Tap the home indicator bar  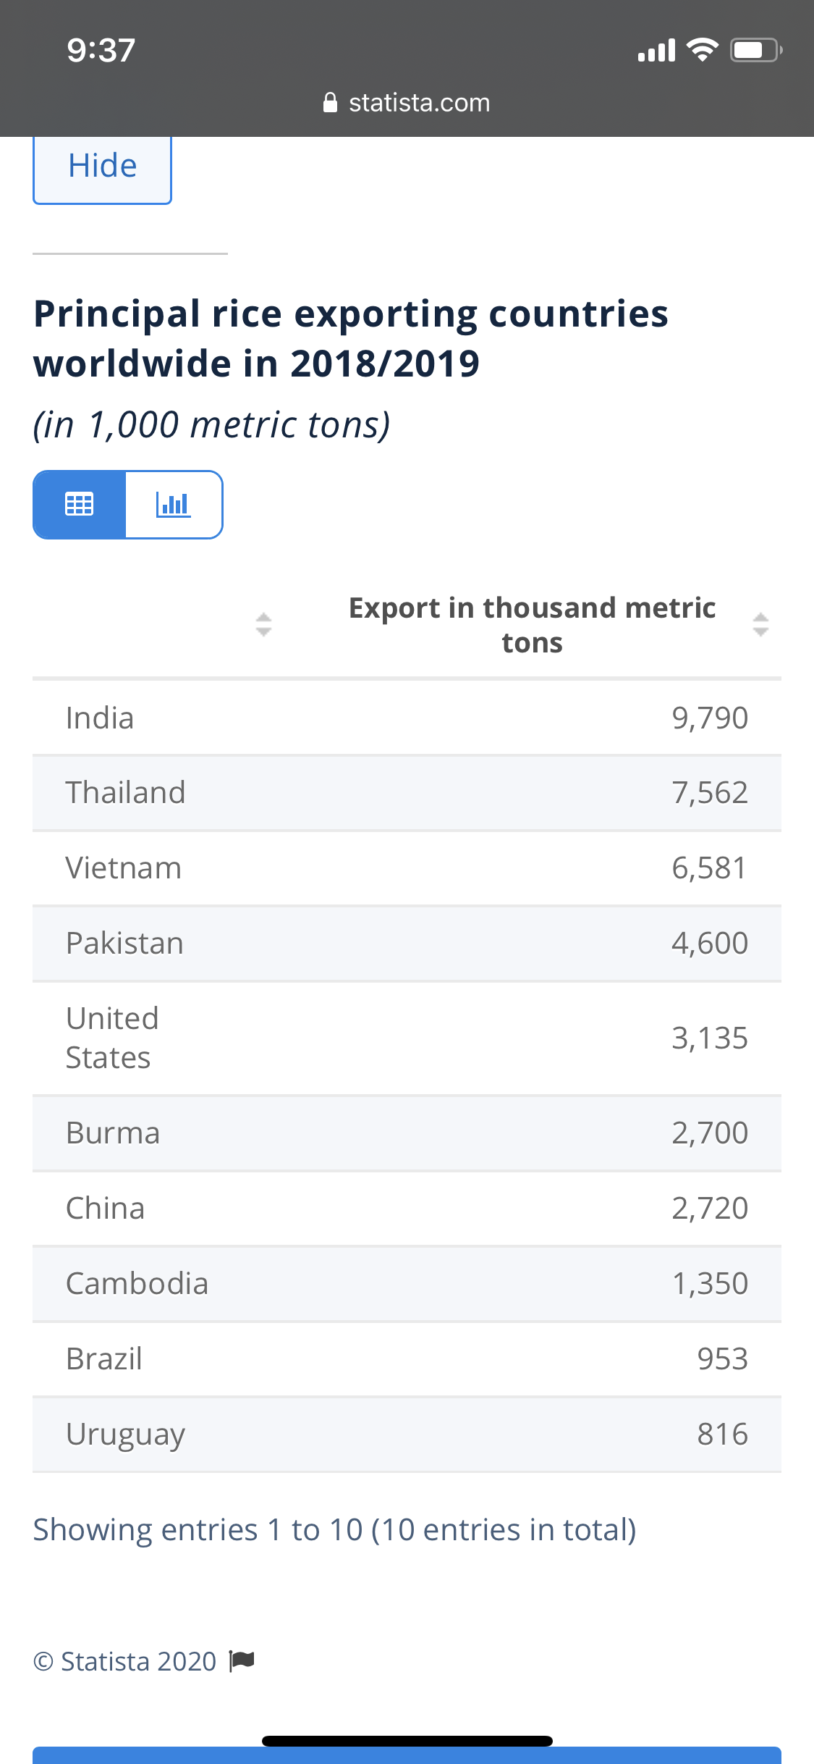point(407,1741)
